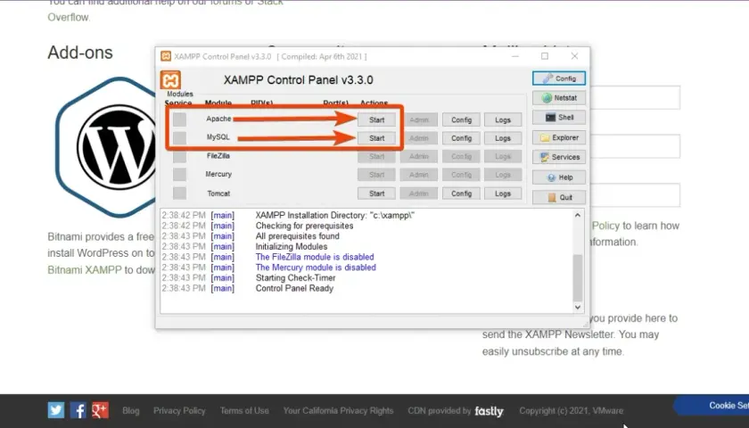Follow the Bitnami XAMPP link
The height and width of the screenshot is (428, 749).
[85, 270]
